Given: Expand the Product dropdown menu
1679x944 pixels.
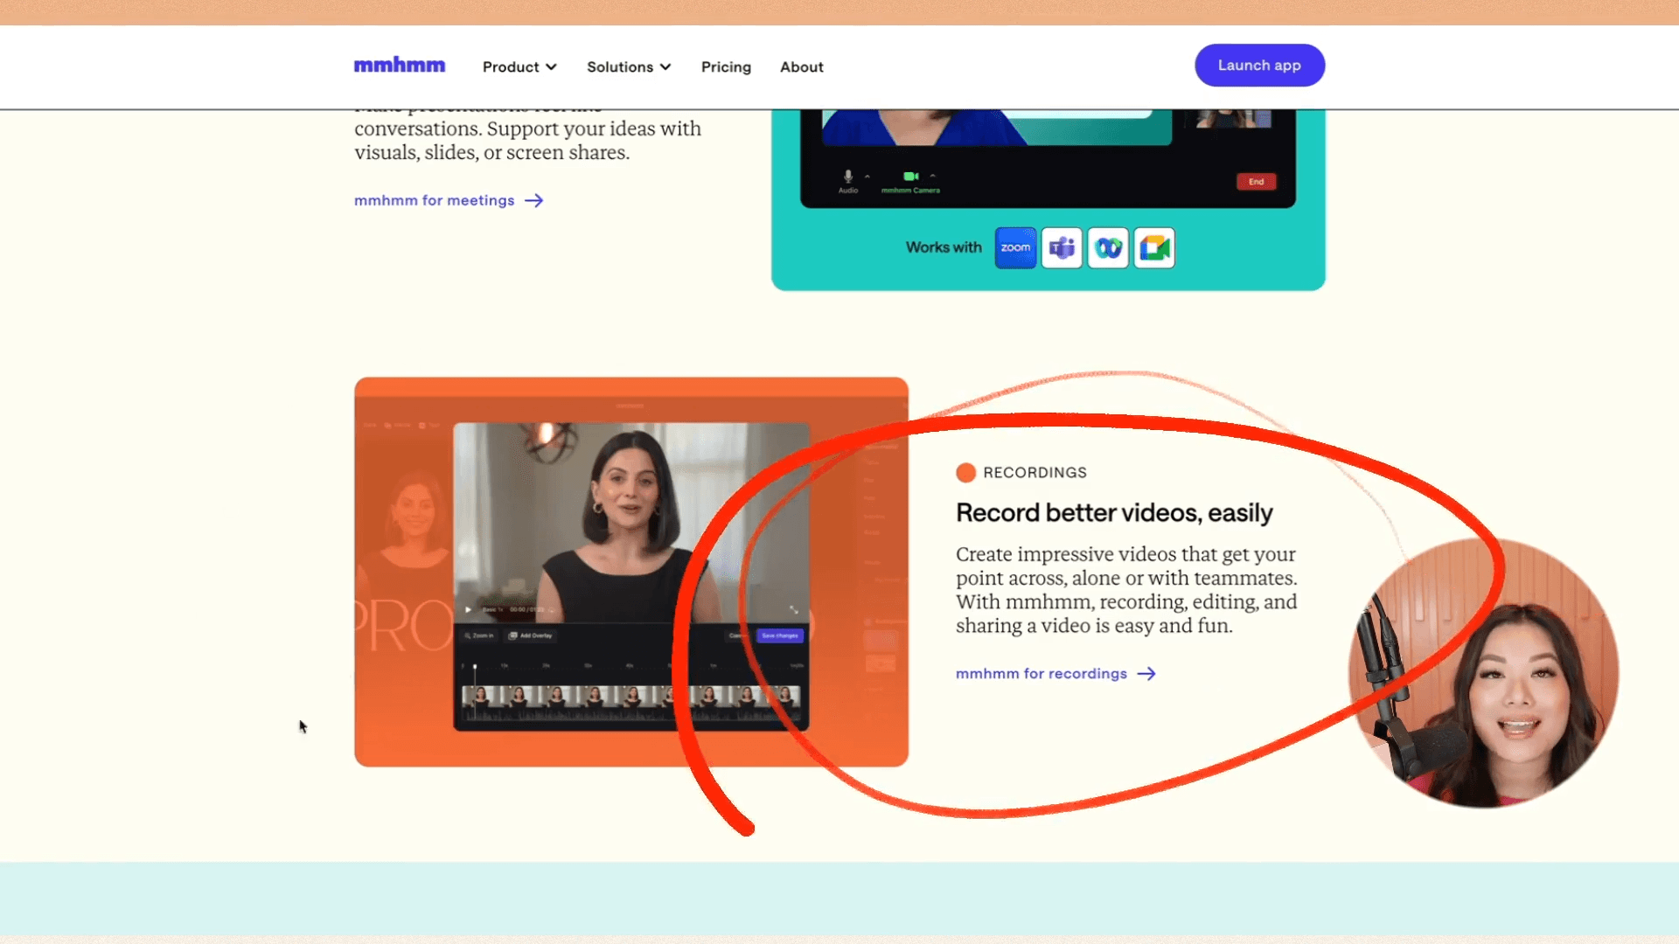Looking at the screenshot, I should (x=519, y=67).
